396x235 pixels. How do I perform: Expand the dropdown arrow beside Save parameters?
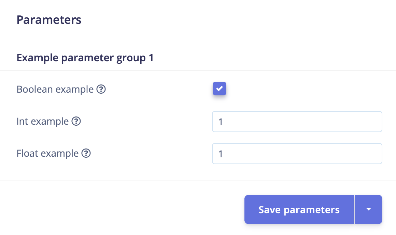[368, 209]
